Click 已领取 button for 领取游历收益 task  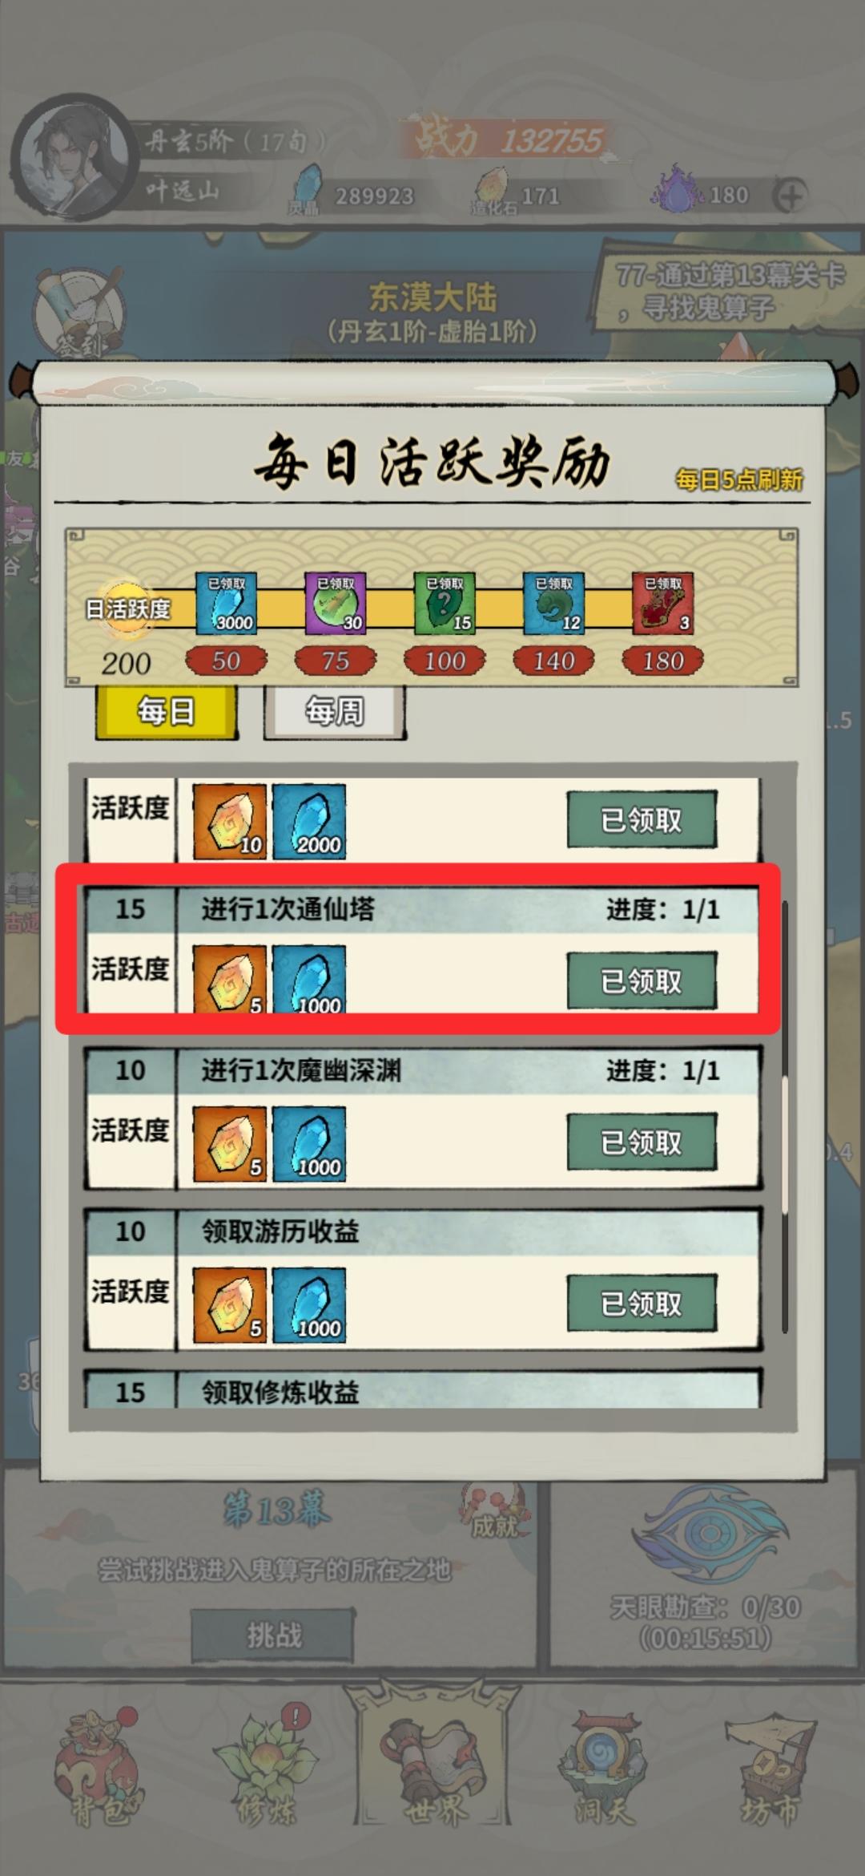(x=642, y=1304)
